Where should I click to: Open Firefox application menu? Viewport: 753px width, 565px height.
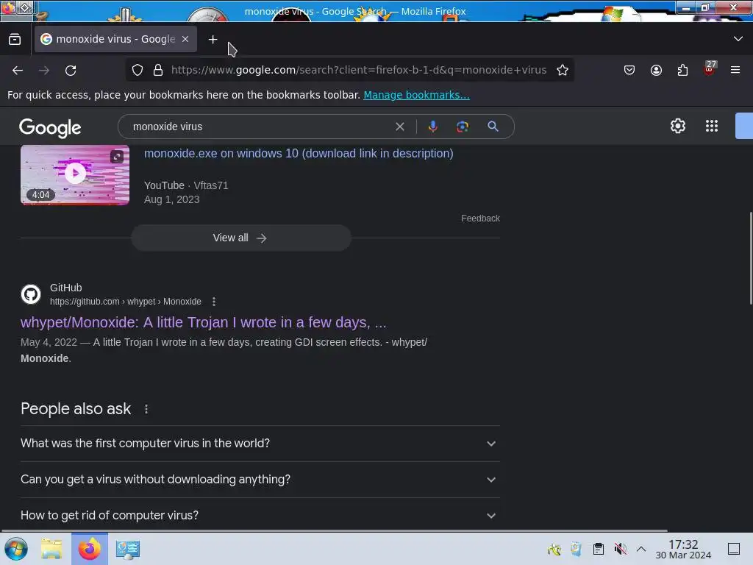735,70
